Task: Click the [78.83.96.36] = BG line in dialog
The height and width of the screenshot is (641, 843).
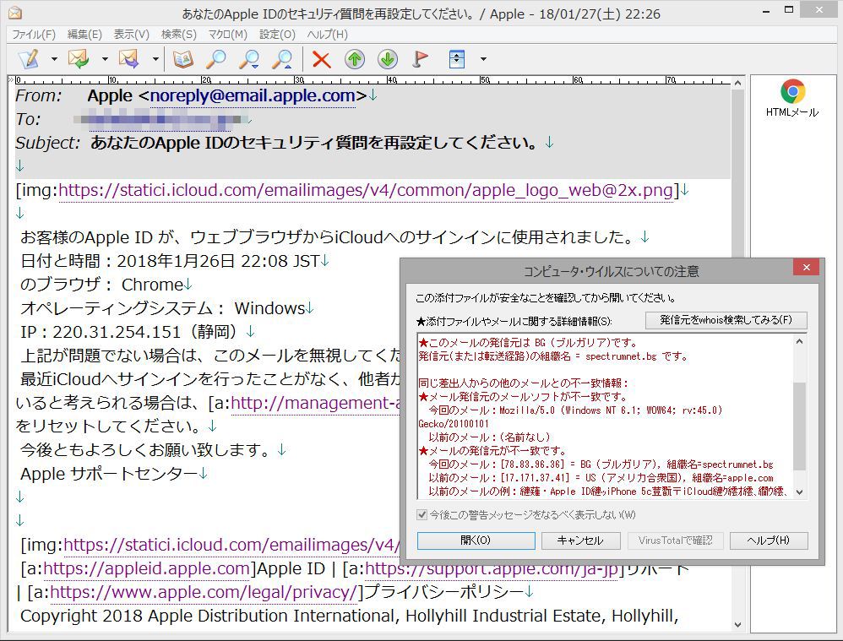Action: (x=601, y=464)
